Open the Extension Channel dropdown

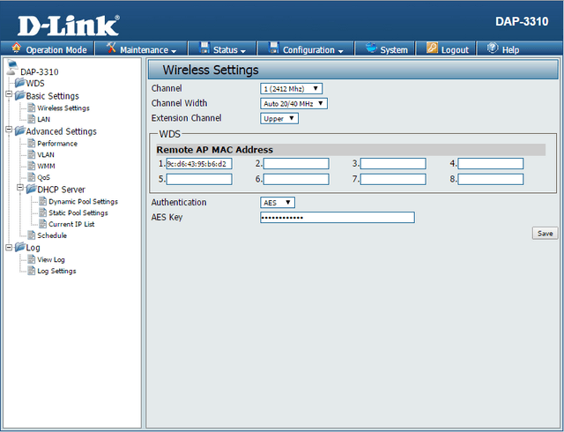pos(279,118)
